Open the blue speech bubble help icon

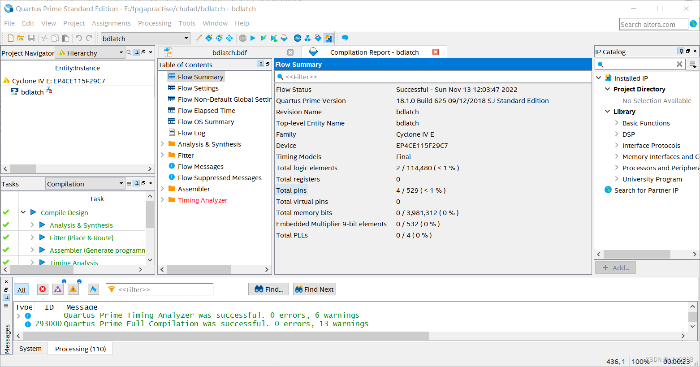tap(345, 38)
